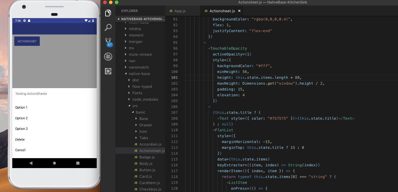The height and width of the screenshot is (192, 398).
Task: Open Accordion.js in the explorer
Action: click(150, 144)
